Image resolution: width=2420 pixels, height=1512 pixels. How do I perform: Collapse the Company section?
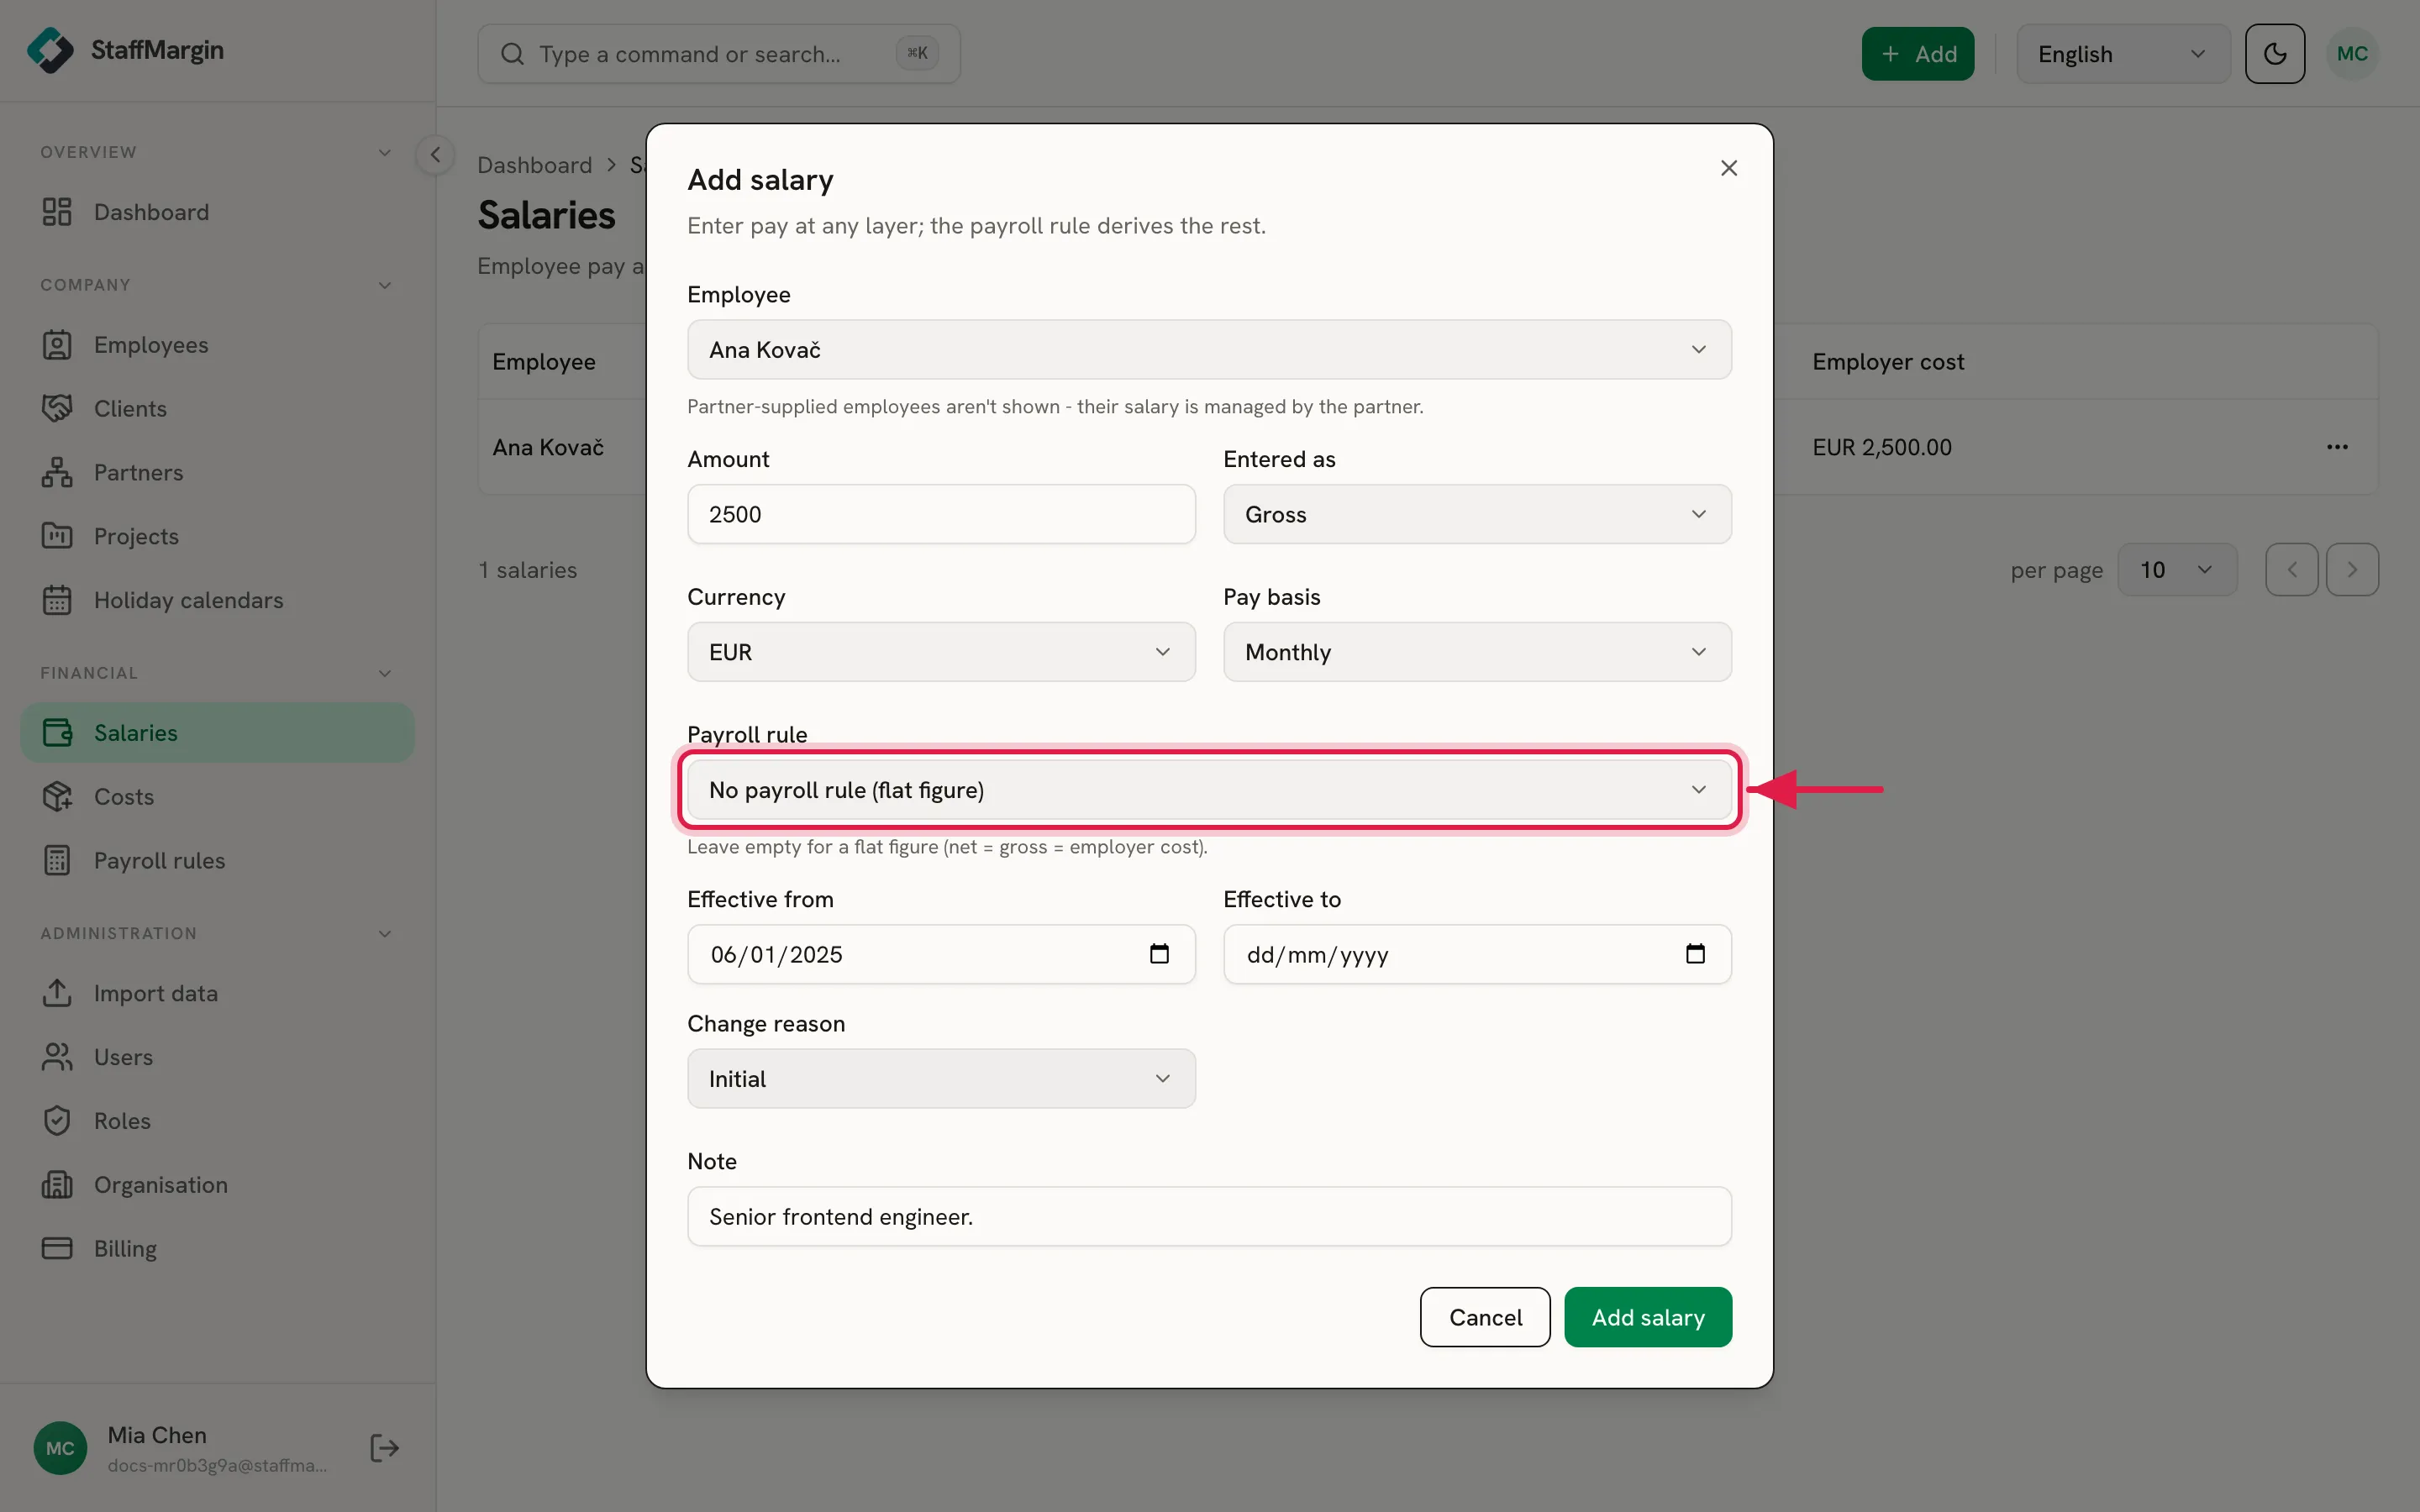tap(384, 286)
